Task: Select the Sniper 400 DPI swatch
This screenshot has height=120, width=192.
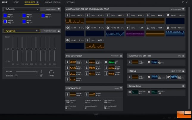Action: click(x=24, y=21)
